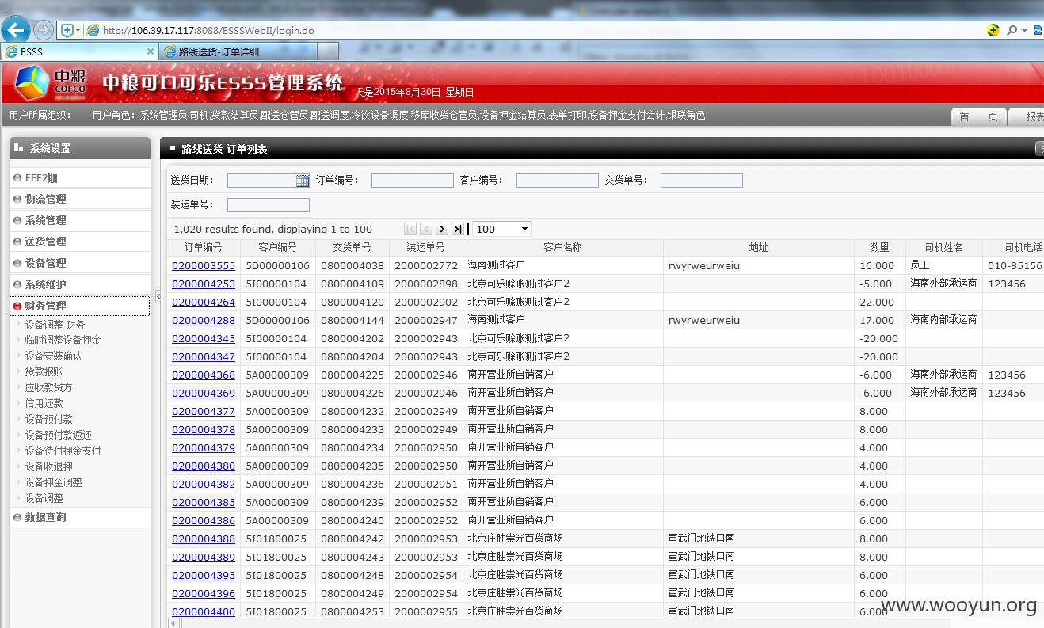Click the 送货日期 date input field

click(261, 181)
